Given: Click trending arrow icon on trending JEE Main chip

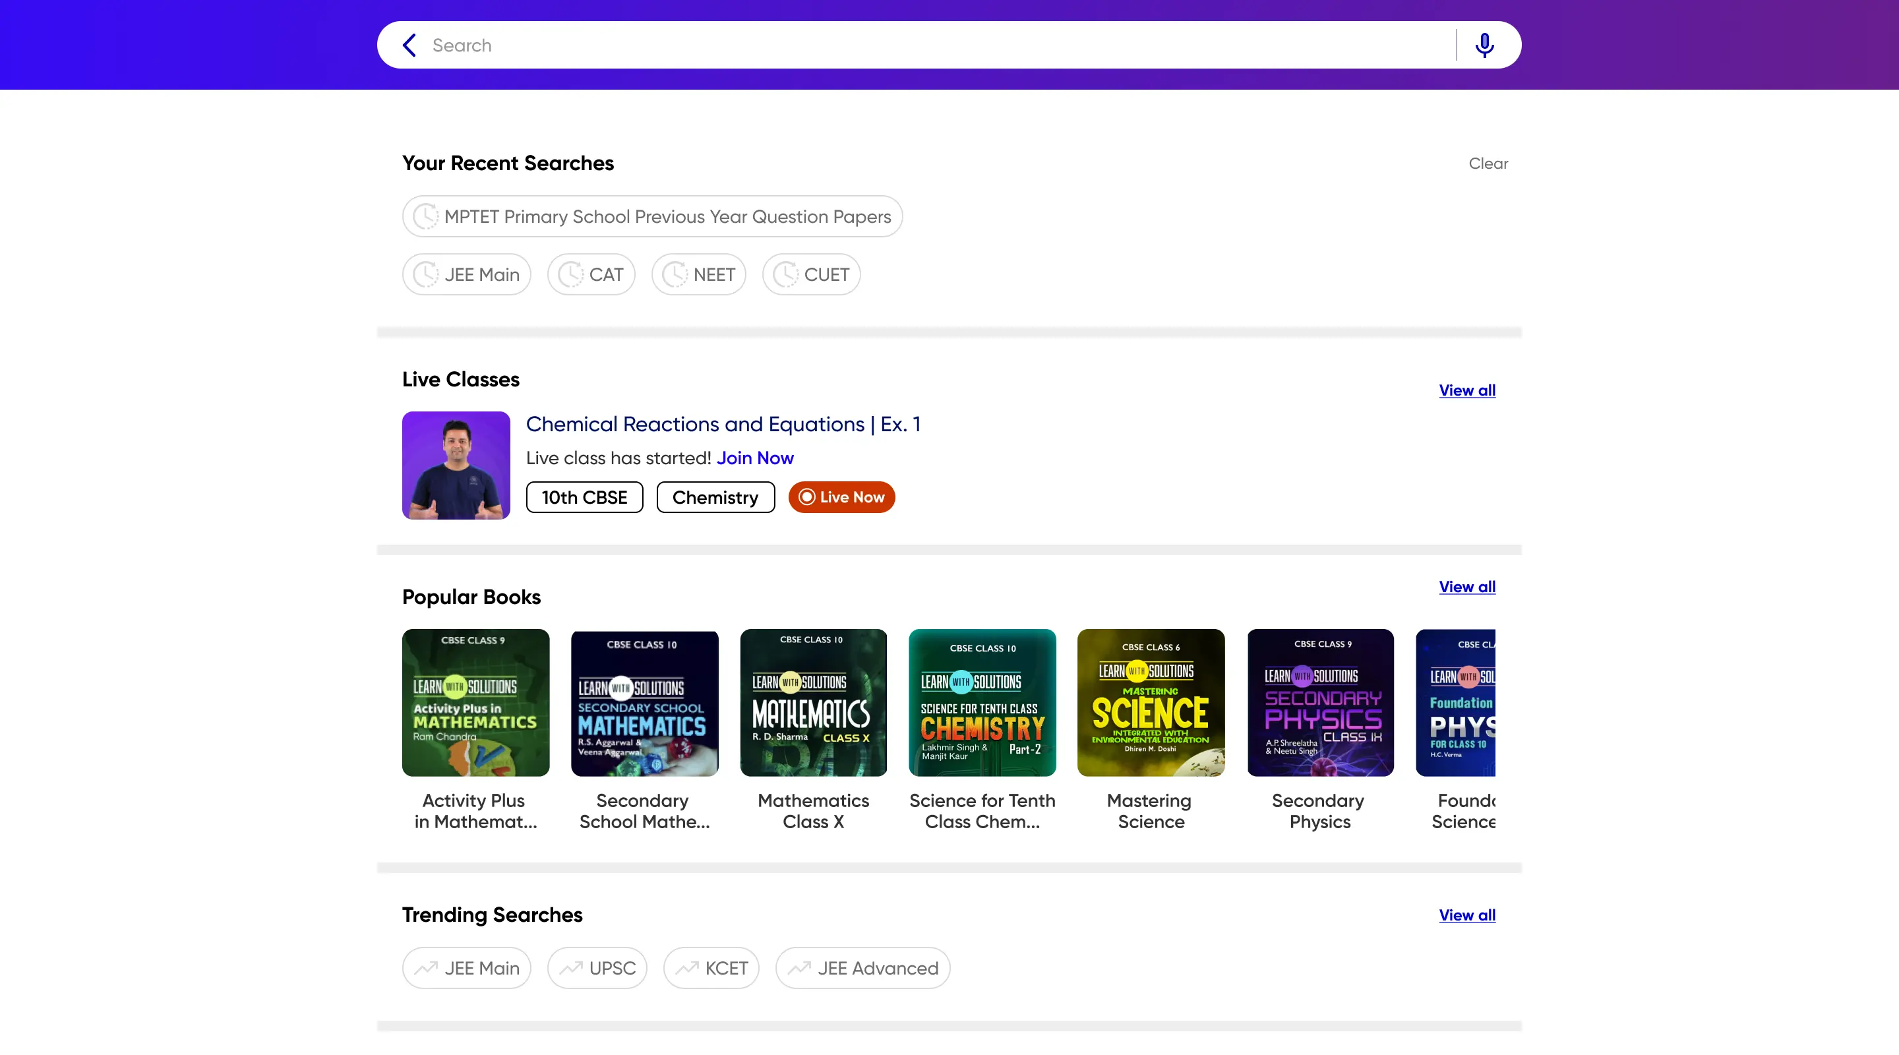Looking at the screenshot, I should click(426, 968).
